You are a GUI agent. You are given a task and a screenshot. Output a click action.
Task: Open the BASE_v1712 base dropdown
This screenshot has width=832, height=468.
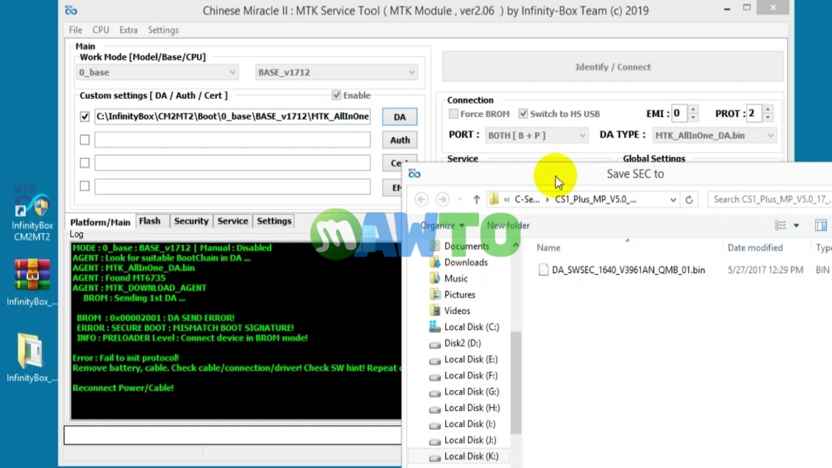(336, 72)
